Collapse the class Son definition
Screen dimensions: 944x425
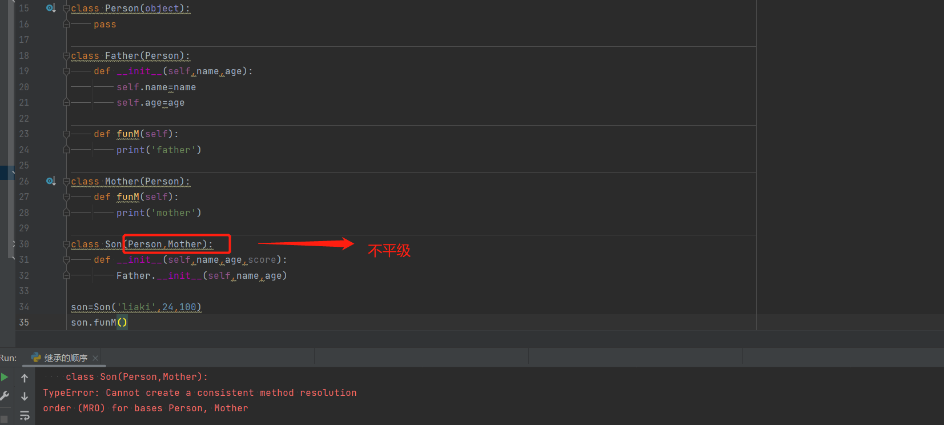tap(66, 244)
